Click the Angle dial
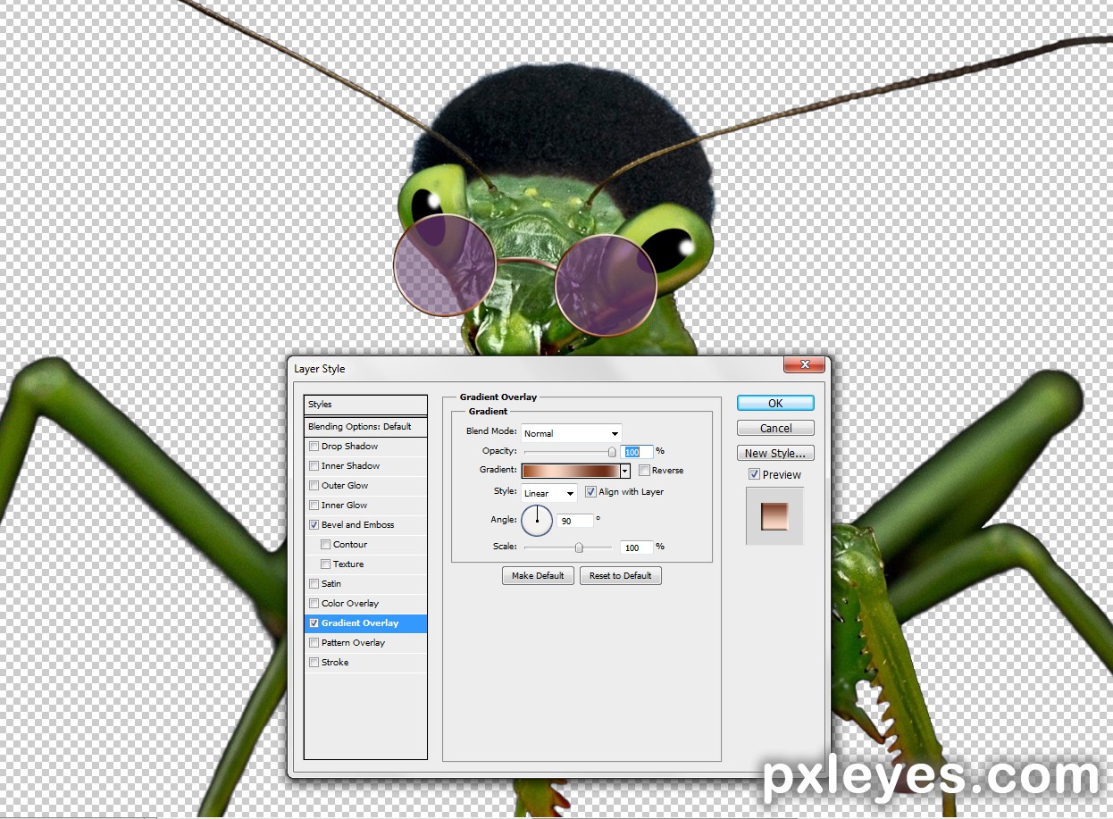This screenshot has width=1113, height=819. (537, 520)
